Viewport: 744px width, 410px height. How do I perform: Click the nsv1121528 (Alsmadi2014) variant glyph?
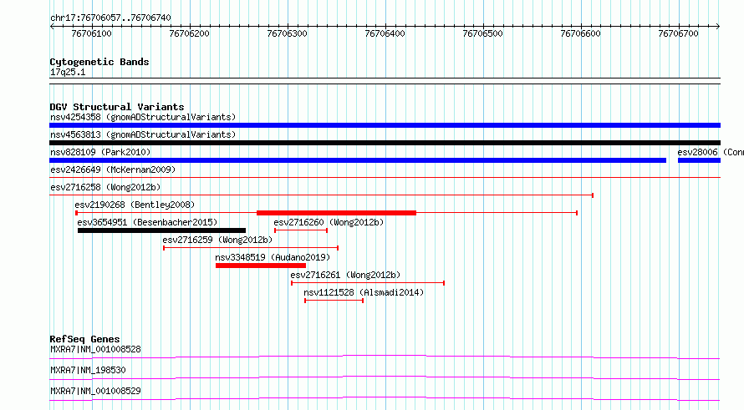[x=334, y=301]
